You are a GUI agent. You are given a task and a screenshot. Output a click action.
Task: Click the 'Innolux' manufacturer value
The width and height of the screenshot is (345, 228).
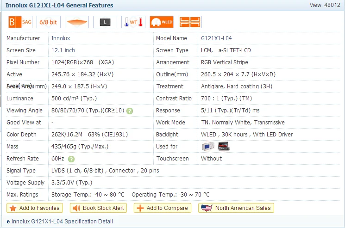(61, 38)
